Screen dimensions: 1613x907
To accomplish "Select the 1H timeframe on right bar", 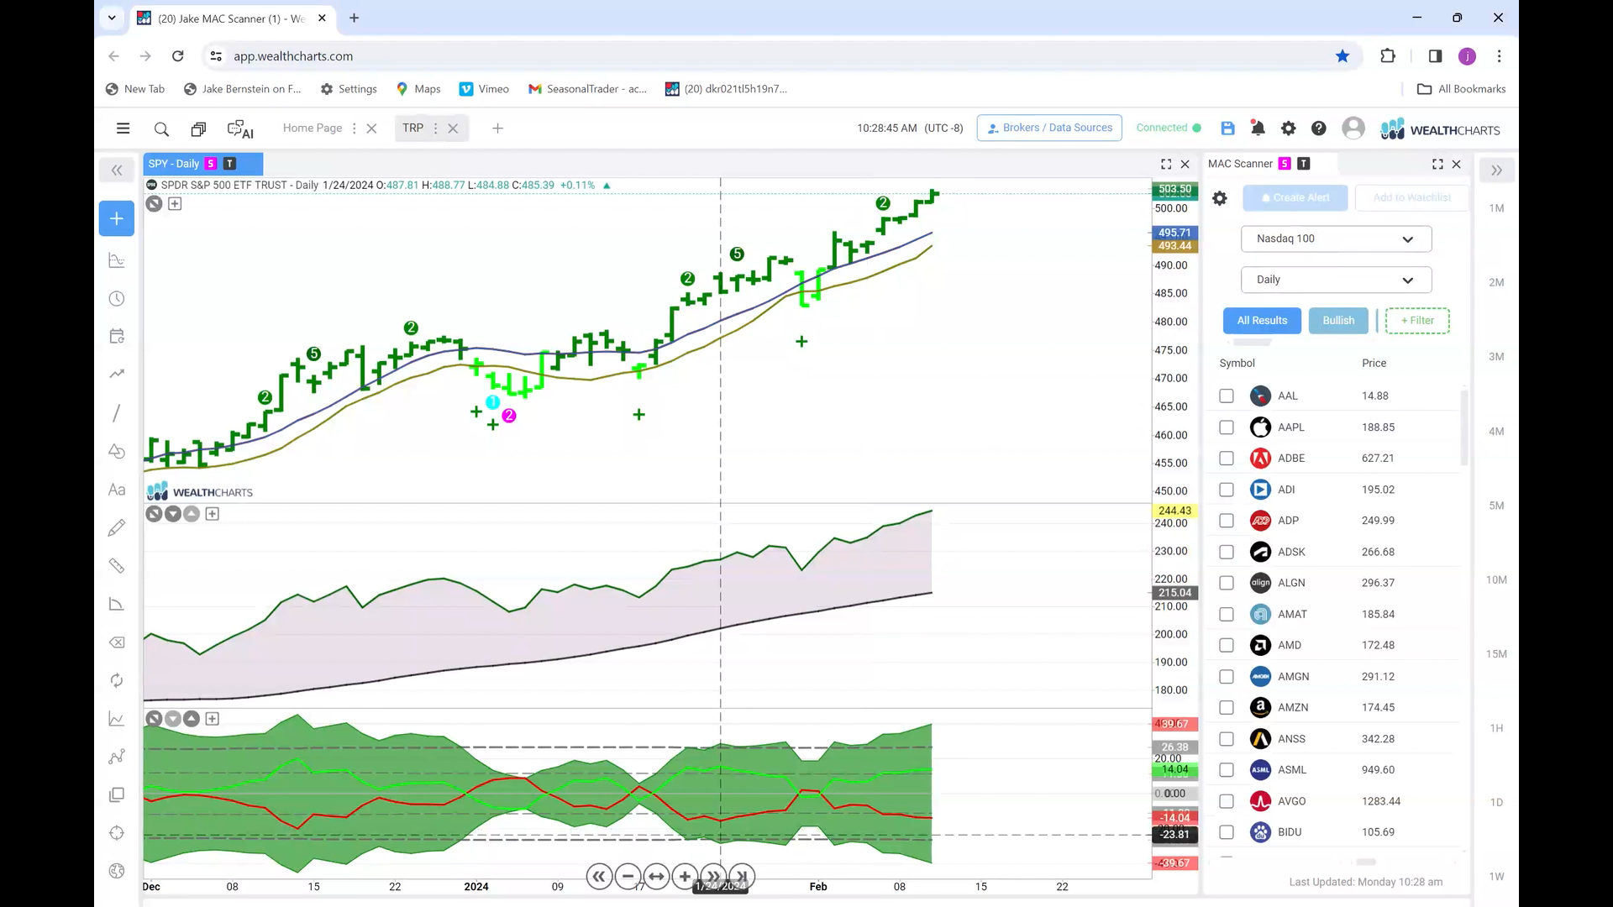I will tap(1496, 728).
